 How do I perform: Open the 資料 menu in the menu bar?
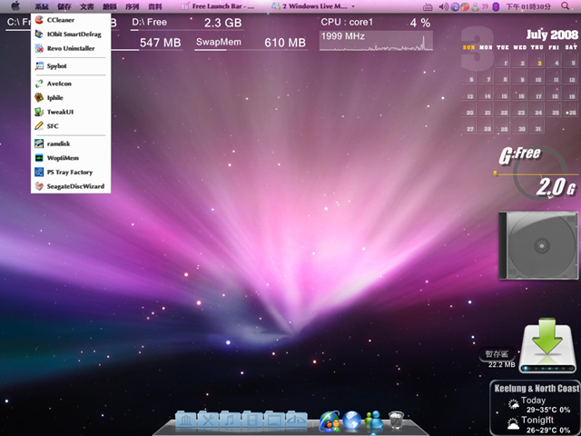click(x=155, y=6)
